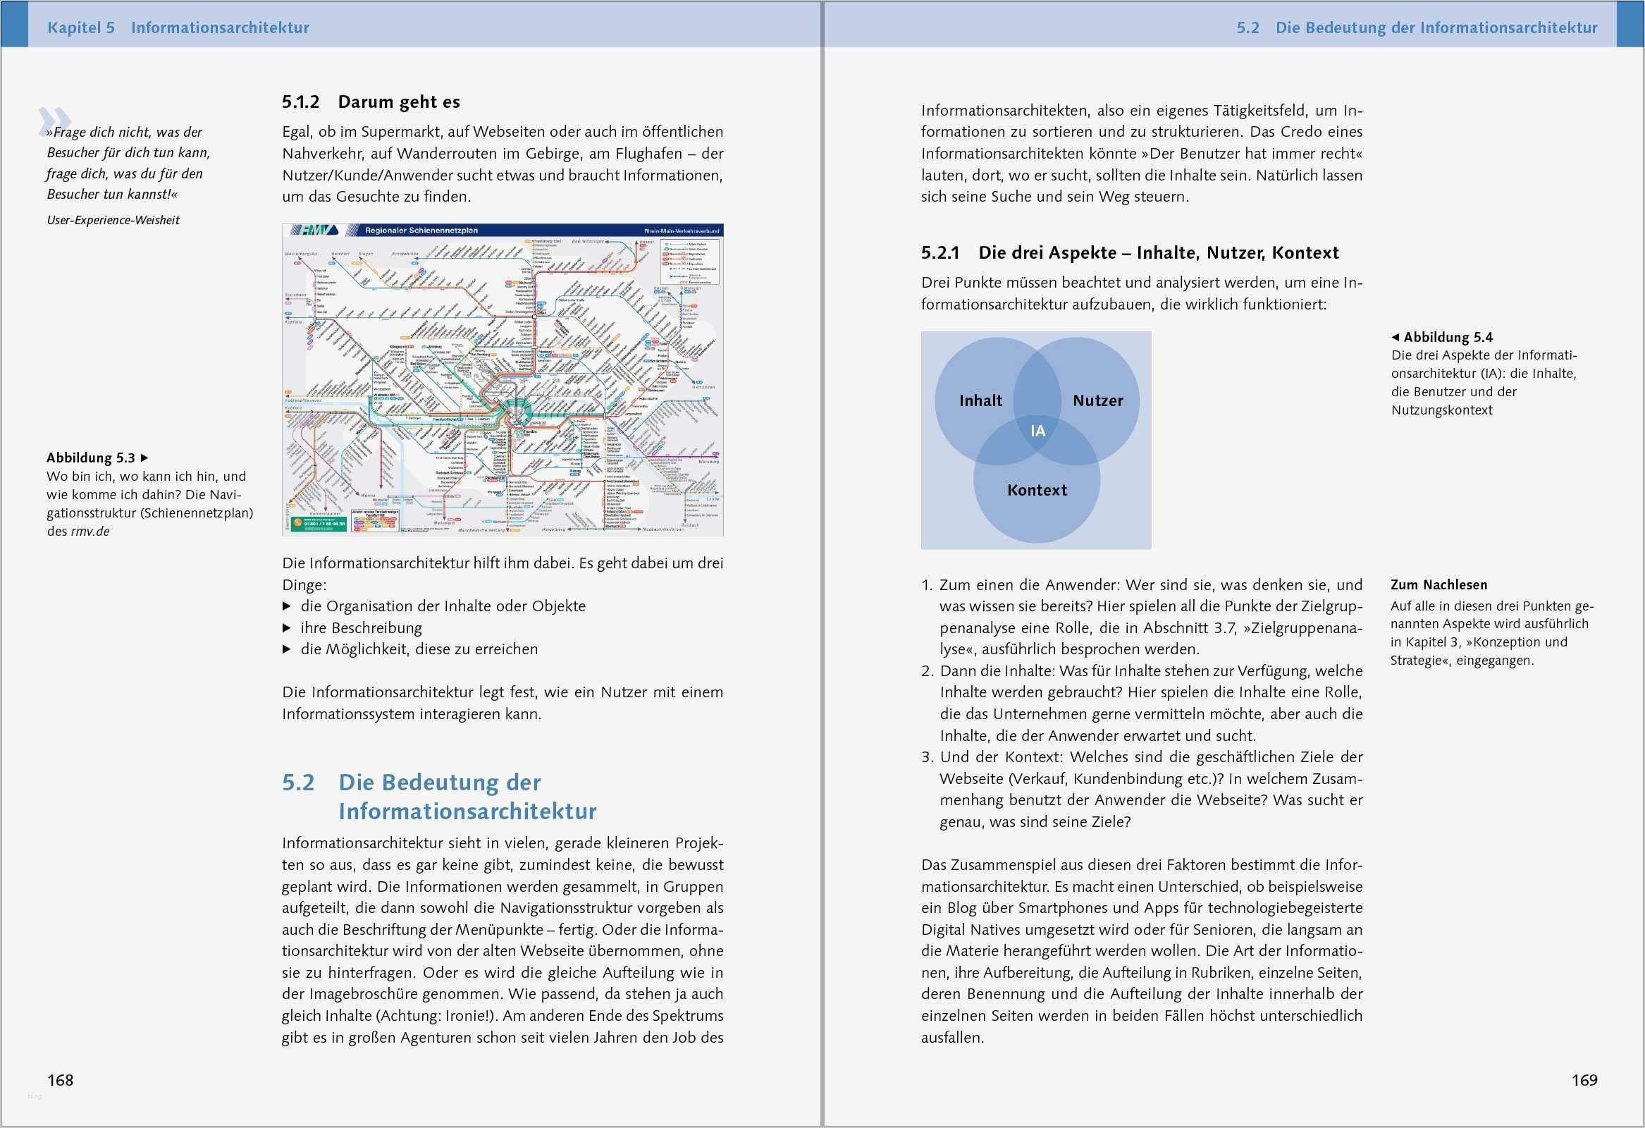Open the regional rail network map image
This screenshot has height=1128, width=1645.
tap(503, 382)
